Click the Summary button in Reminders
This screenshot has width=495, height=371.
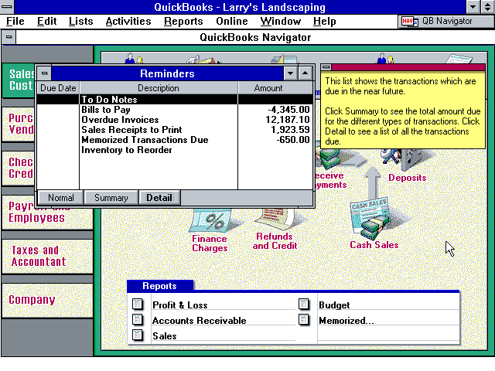[x=111, y=198]
